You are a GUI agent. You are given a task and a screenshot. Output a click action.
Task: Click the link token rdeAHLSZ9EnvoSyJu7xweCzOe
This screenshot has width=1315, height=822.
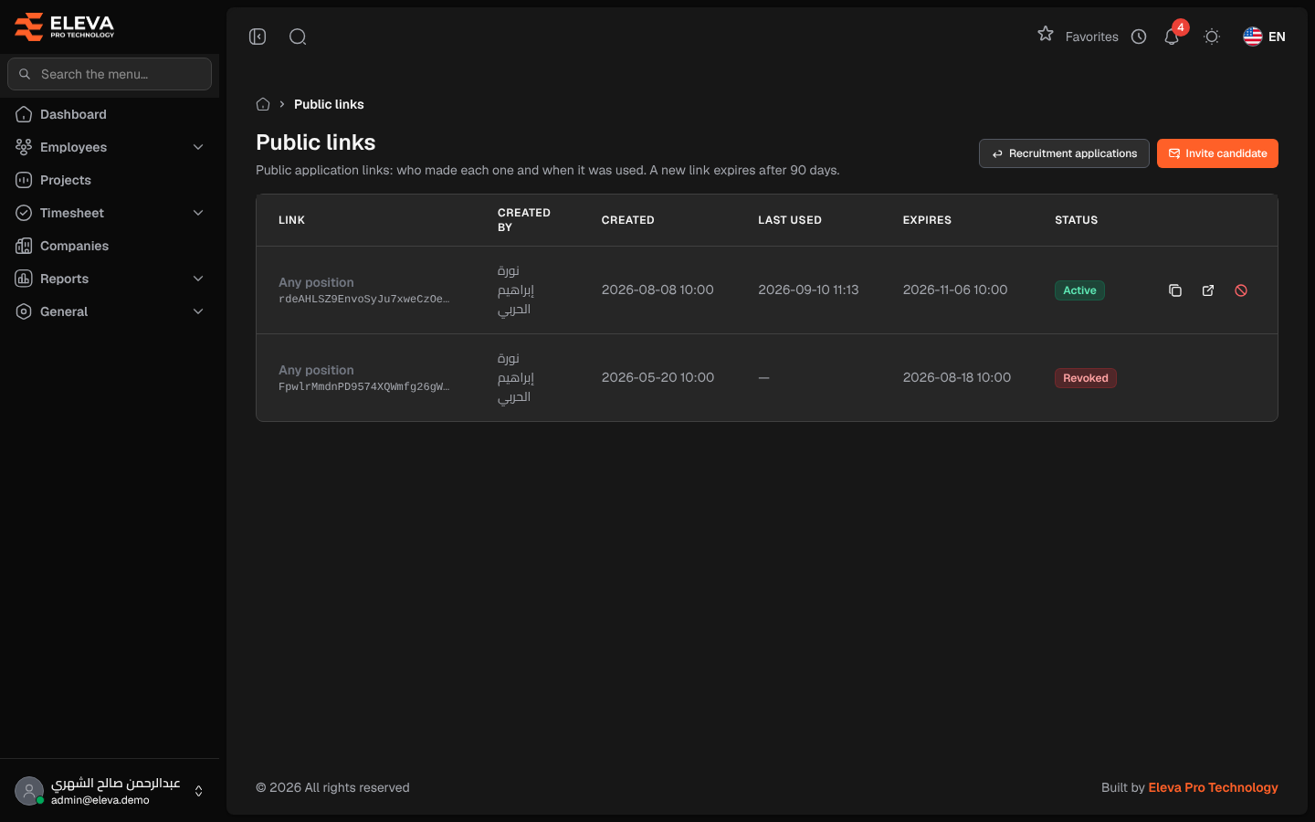pos(364,299)
